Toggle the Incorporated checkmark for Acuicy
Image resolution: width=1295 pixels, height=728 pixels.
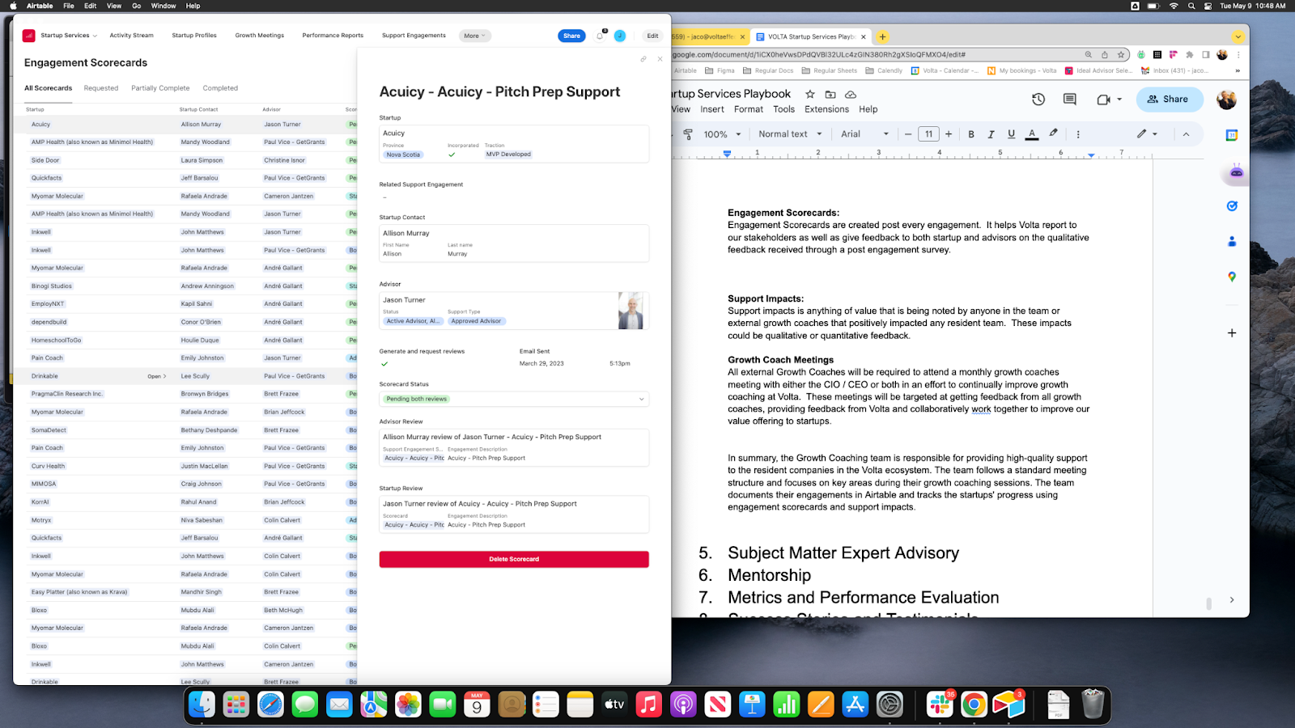point(452,154)
